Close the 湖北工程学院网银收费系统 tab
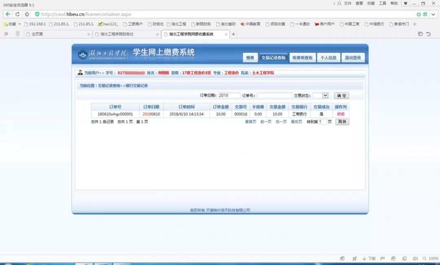 click(226, 34)
